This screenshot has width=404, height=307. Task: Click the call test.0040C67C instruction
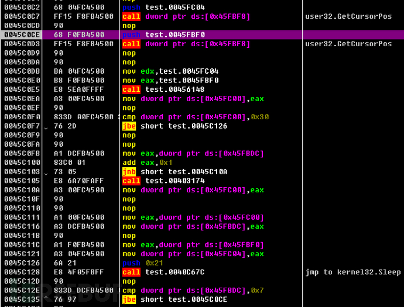point(163,272)
